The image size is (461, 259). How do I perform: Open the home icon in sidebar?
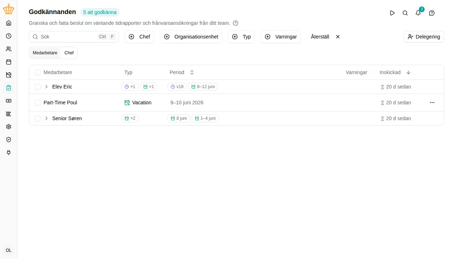9,23
